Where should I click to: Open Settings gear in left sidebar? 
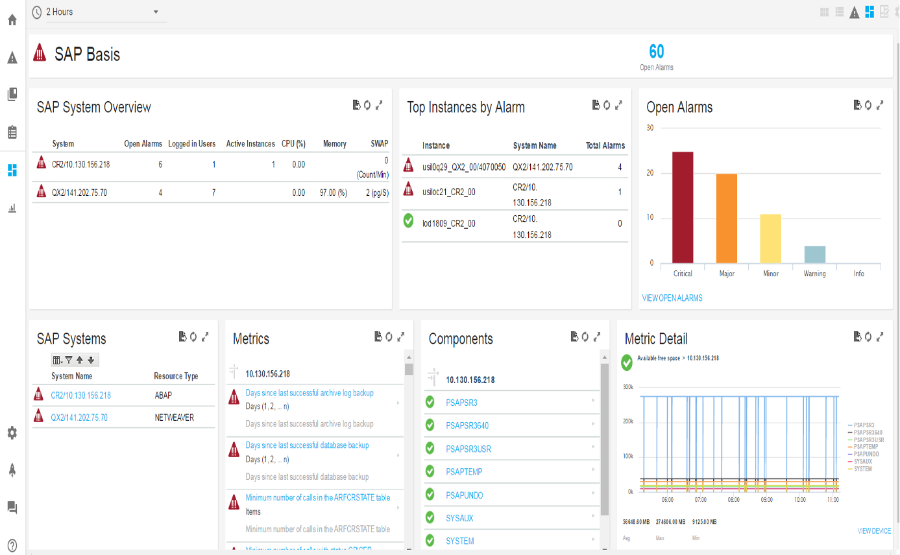click(12, 432)
